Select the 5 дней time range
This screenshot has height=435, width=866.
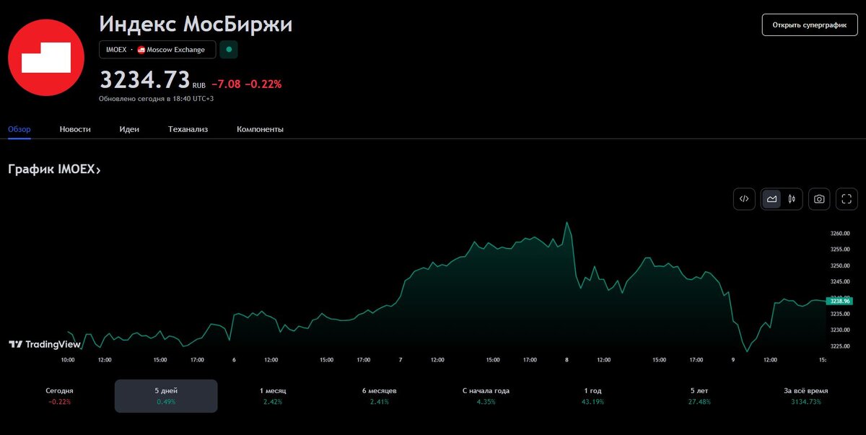(166, 395)
